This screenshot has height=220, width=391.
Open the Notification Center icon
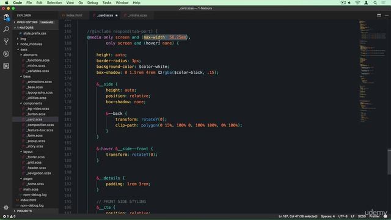tap(383, 2)
